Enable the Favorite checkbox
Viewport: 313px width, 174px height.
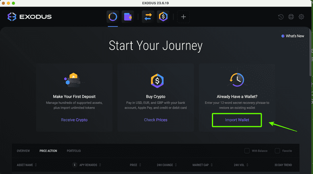pyautogui.click(x=277, y=151)
